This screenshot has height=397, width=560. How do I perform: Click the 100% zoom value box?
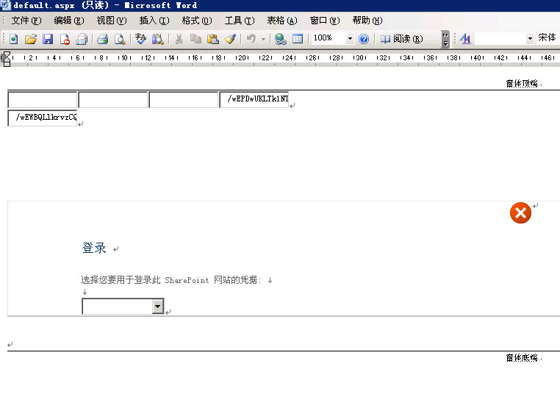[329, 38]
